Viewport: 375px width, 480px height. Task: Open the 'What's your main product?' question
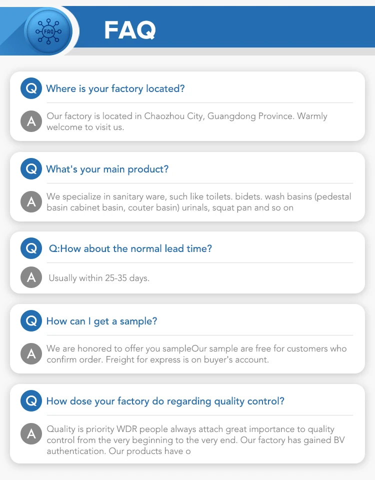pos(107,169)
